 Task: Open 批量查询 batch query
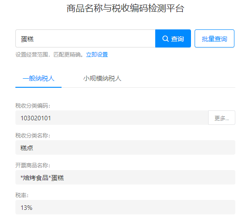coord(215,38)
